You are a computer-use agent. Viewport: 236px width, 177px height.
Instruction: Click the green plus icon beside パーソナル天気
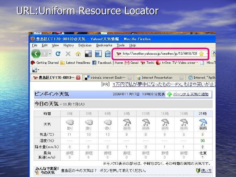[x=170, y=94]
